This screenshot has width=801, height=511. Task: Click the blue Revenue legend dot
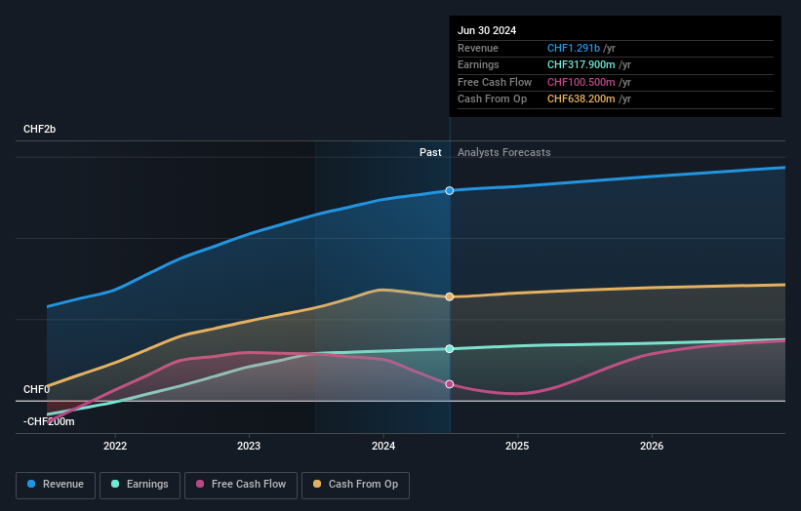click(x=31, y=484)
